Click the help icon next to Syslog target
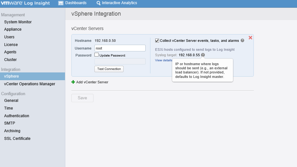The image size is (297, 167). 203,55
